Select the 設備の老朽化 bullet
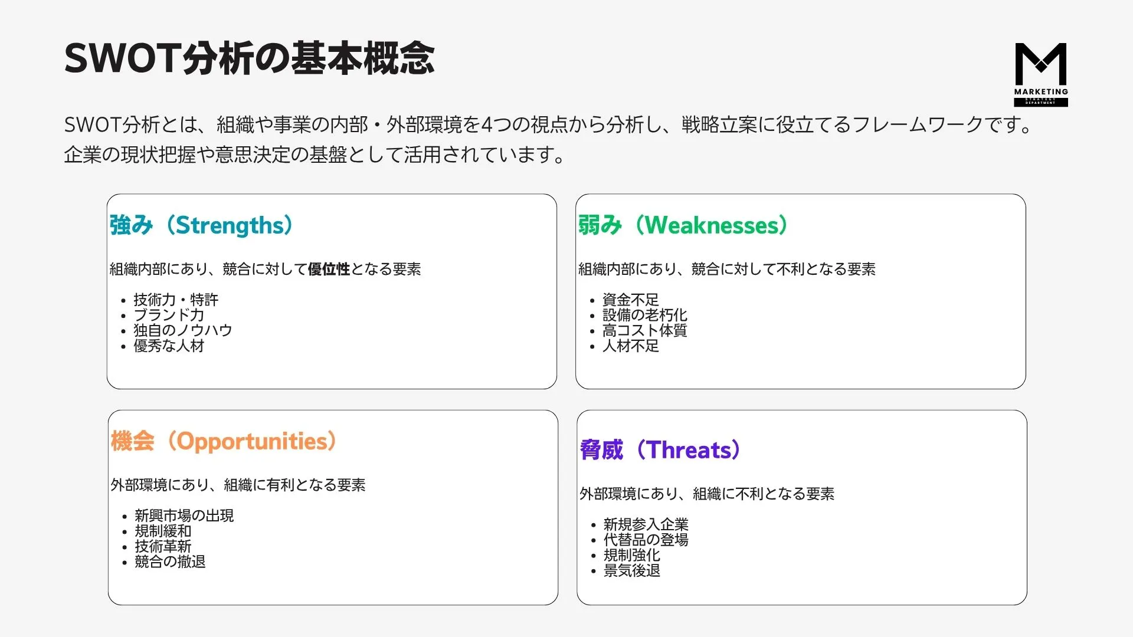The height and width of the screenshot is (637, 1133). point(644,315)
